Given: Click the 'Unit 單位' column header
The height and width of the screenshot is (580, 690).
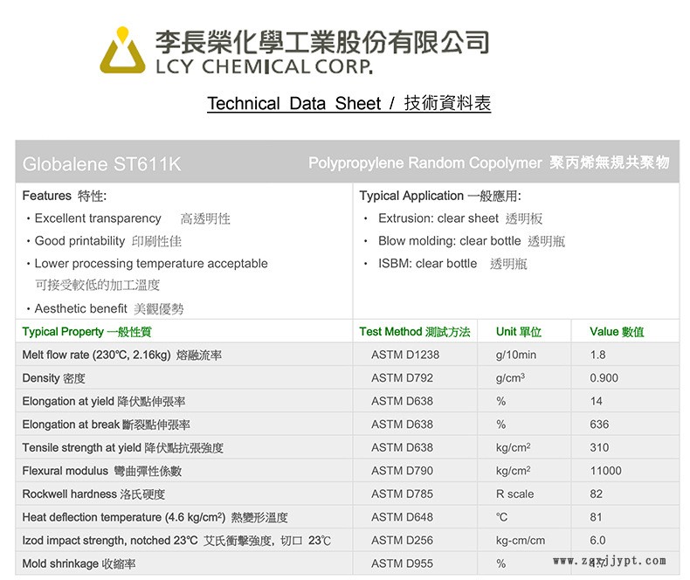Looking at the screenshot, I should coord(519,331).
